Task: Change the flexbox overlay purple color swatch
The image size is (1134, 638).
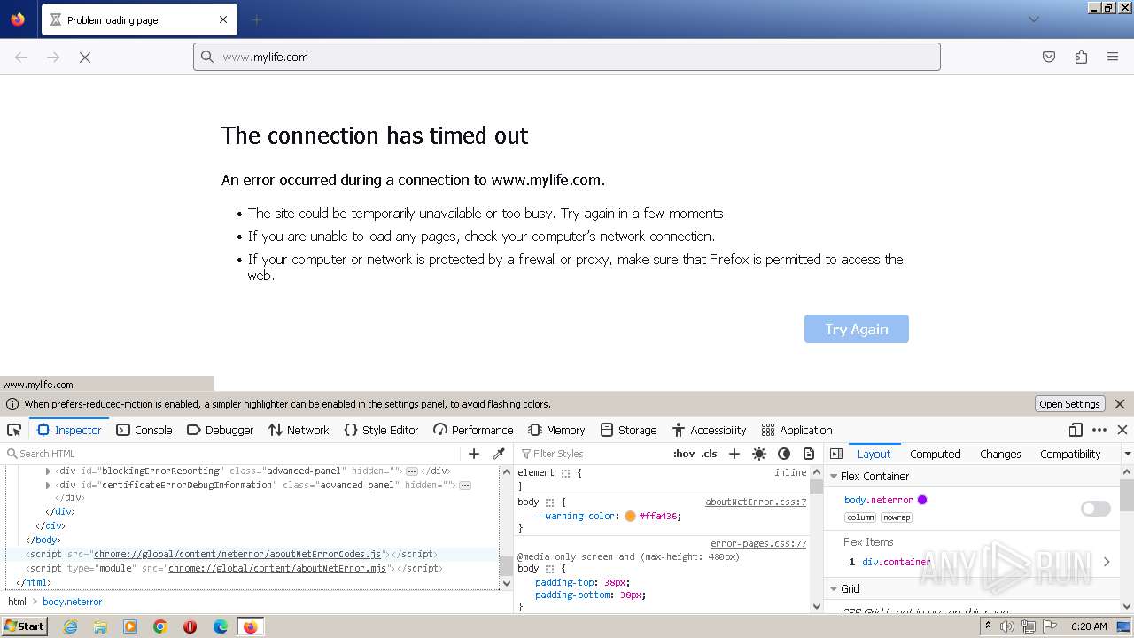Action: click(x=922, y=500)
